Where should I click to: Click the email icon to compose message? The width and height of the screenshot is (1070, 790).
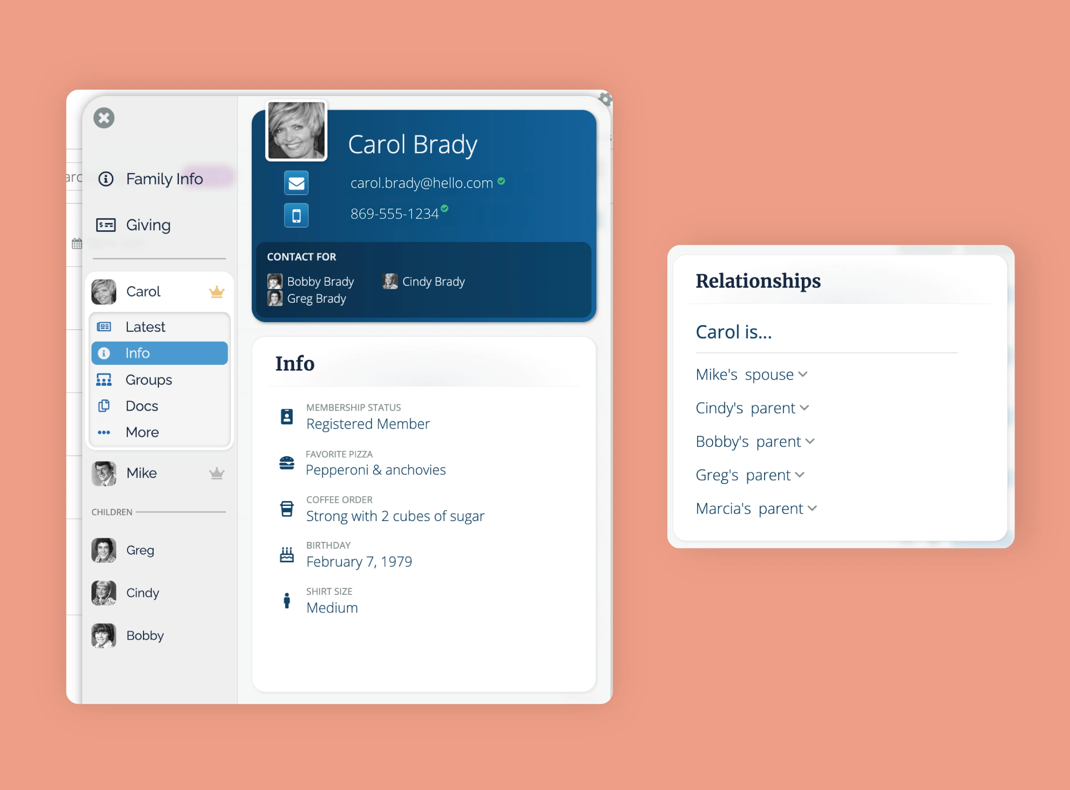pyautogui.click(x=296, y=182)
